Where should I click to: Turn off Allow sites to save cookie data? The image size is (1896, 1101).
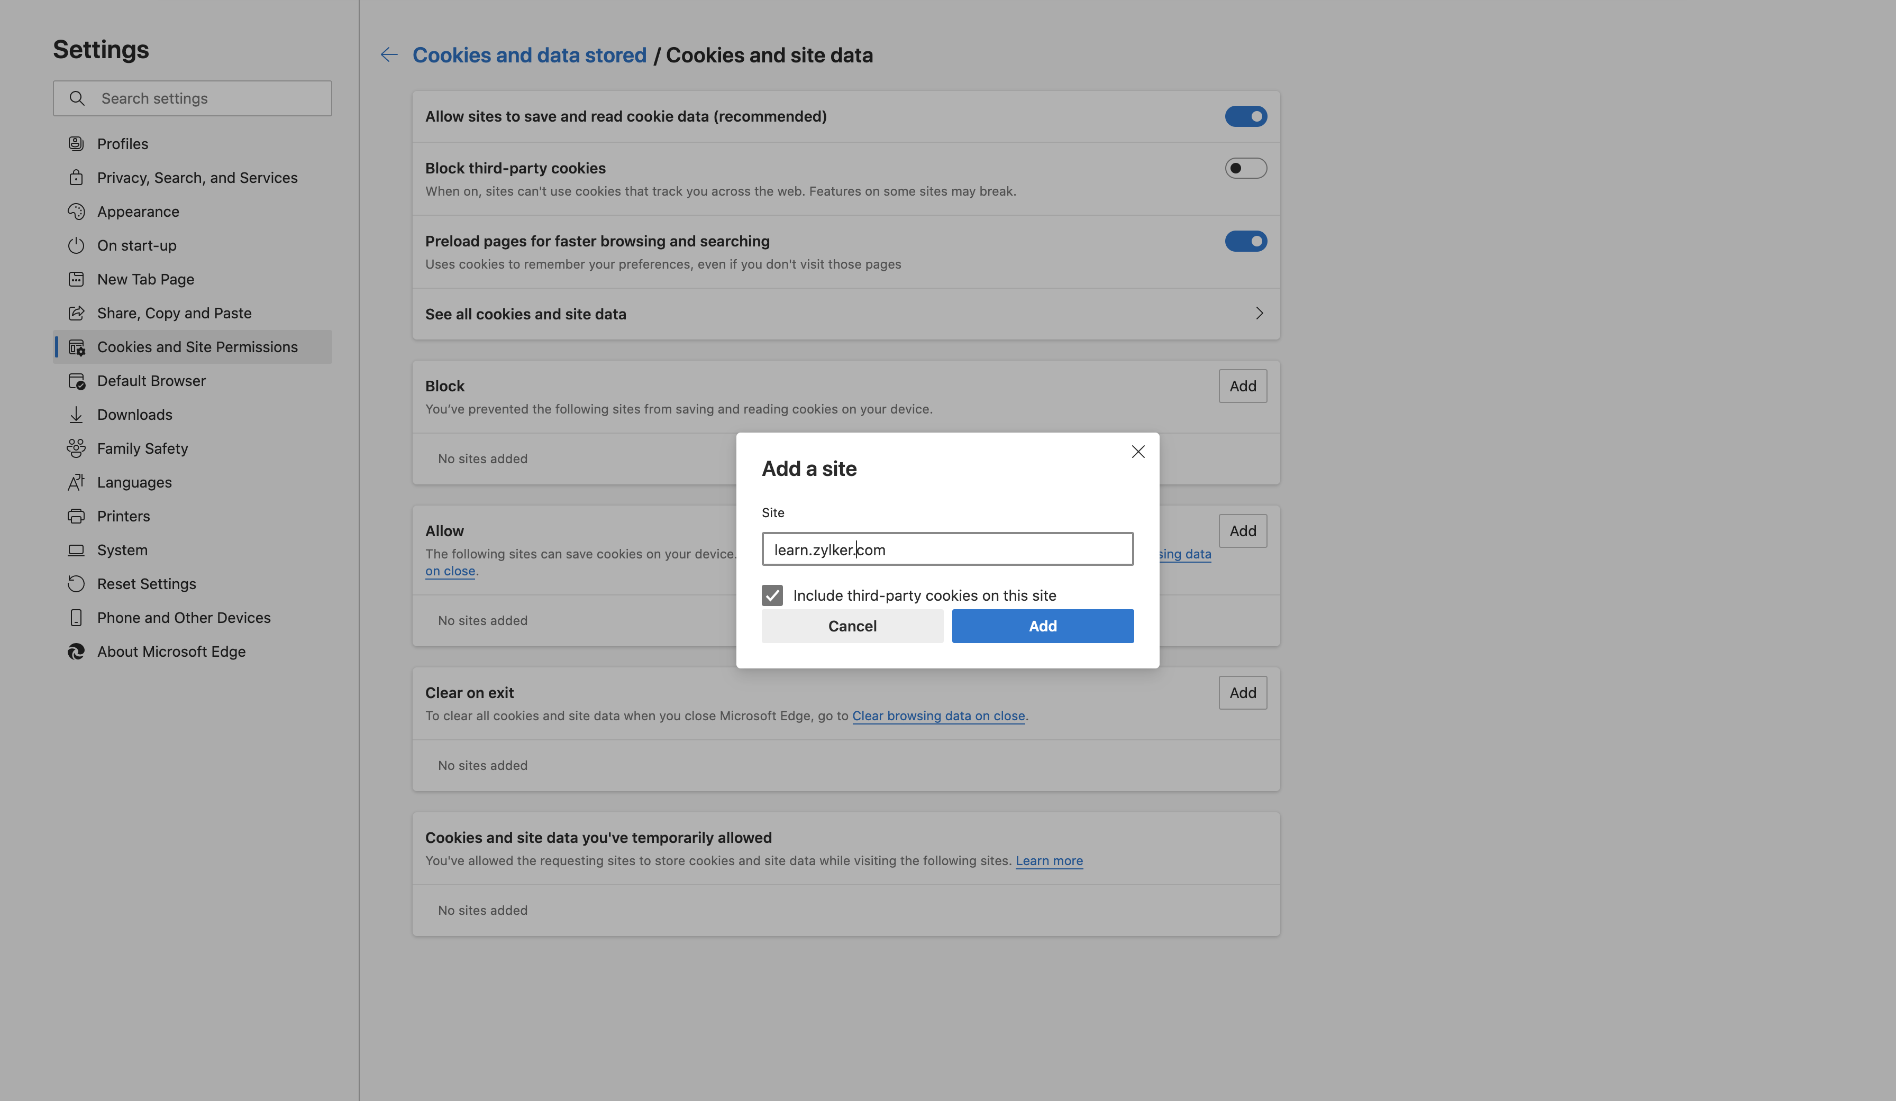pos(1245,116)
